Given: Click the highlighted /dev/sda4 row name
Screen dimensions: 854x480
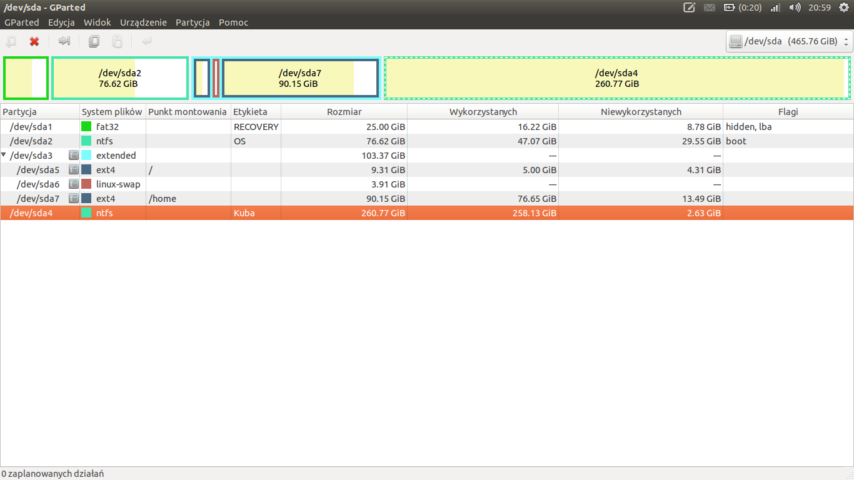Looking at the screenshot, I should [x=31, y=213].
